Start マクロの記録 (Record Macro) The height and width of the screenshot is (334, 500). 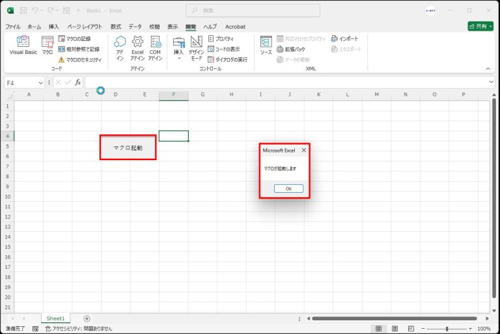coord(78,39)
